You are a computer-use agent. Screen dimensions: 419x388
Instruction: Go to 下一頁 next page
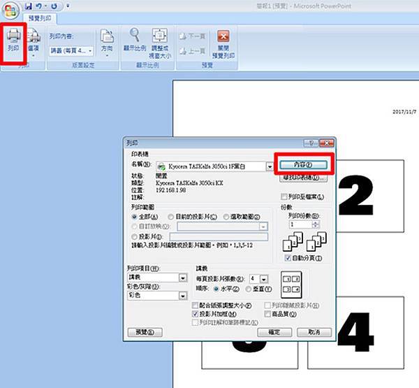point(193,36)
